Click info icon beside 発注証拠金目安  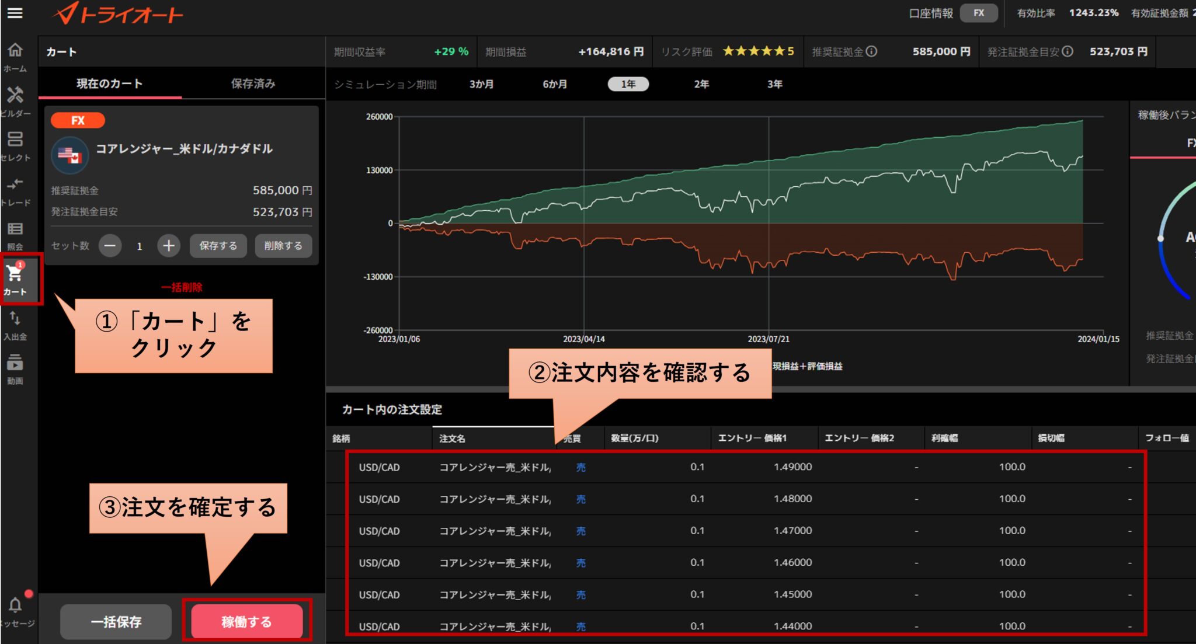pyautogui.click(x=1068, y=51)
